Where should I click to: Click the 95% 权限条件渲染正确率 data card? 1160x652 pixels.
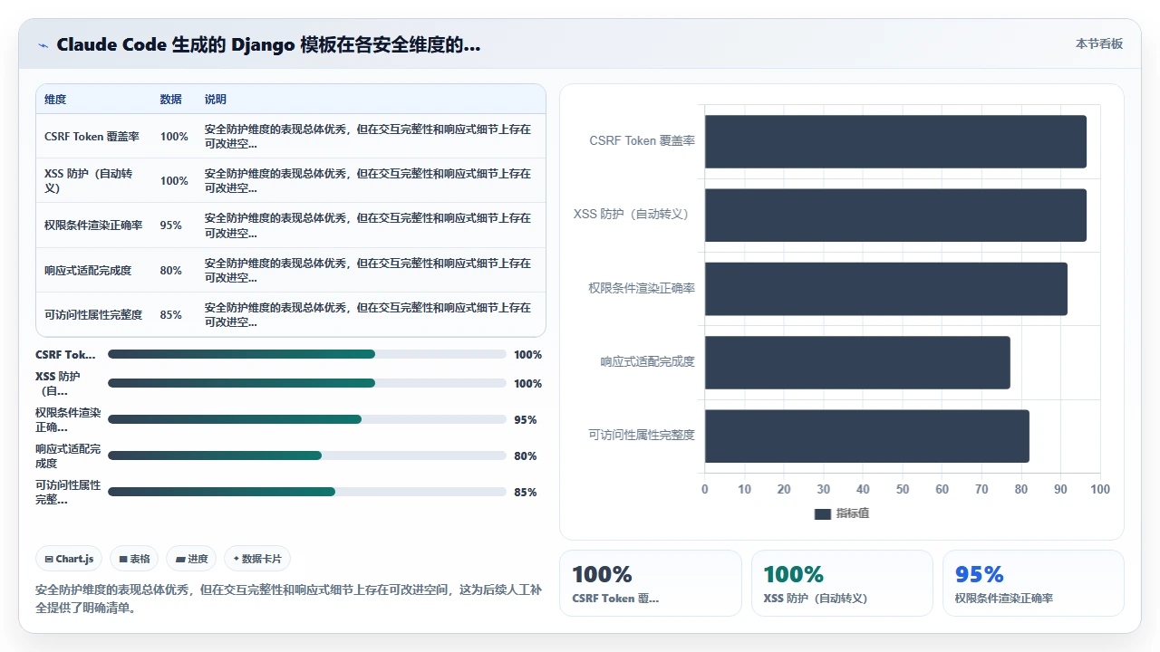(x=1033, y=583)
